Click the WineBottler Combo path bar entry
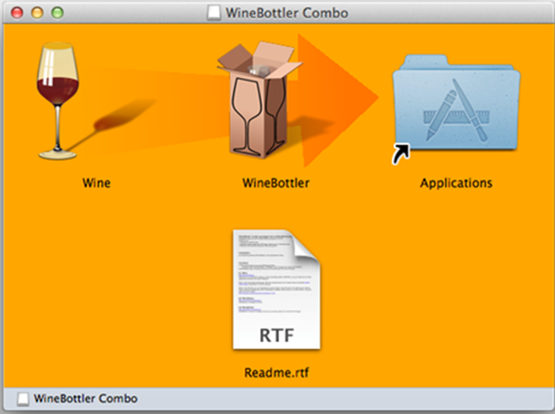Screen dimensions: 555x414 point(77,399)
